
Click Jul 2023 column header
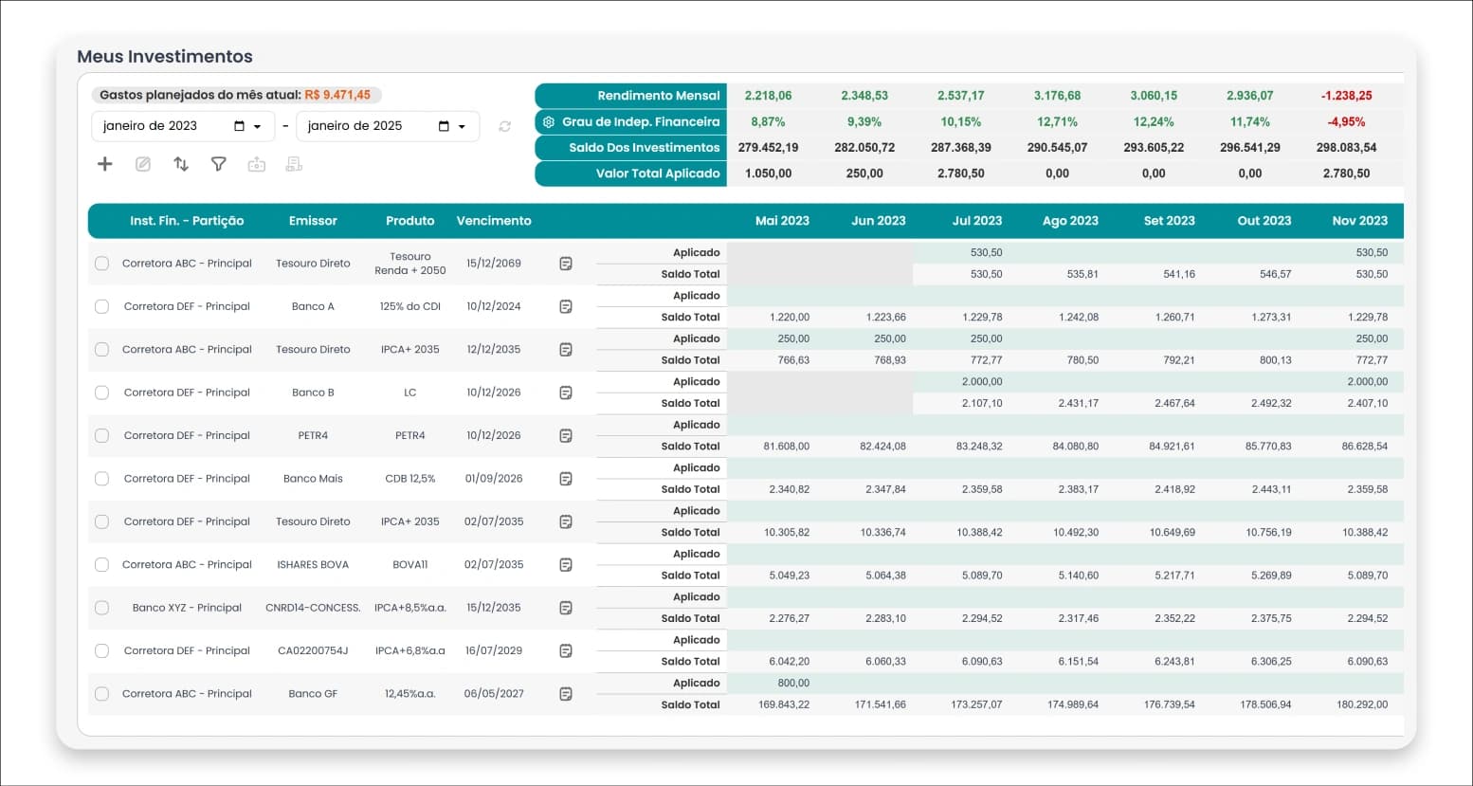[977, 221]
